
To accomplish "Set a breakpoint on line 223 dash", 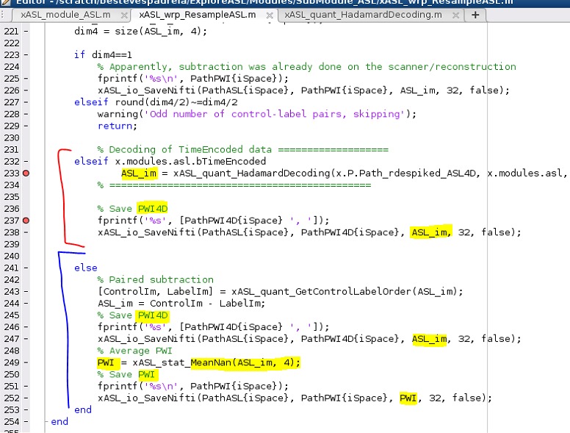I will click(x=26, y=55).
